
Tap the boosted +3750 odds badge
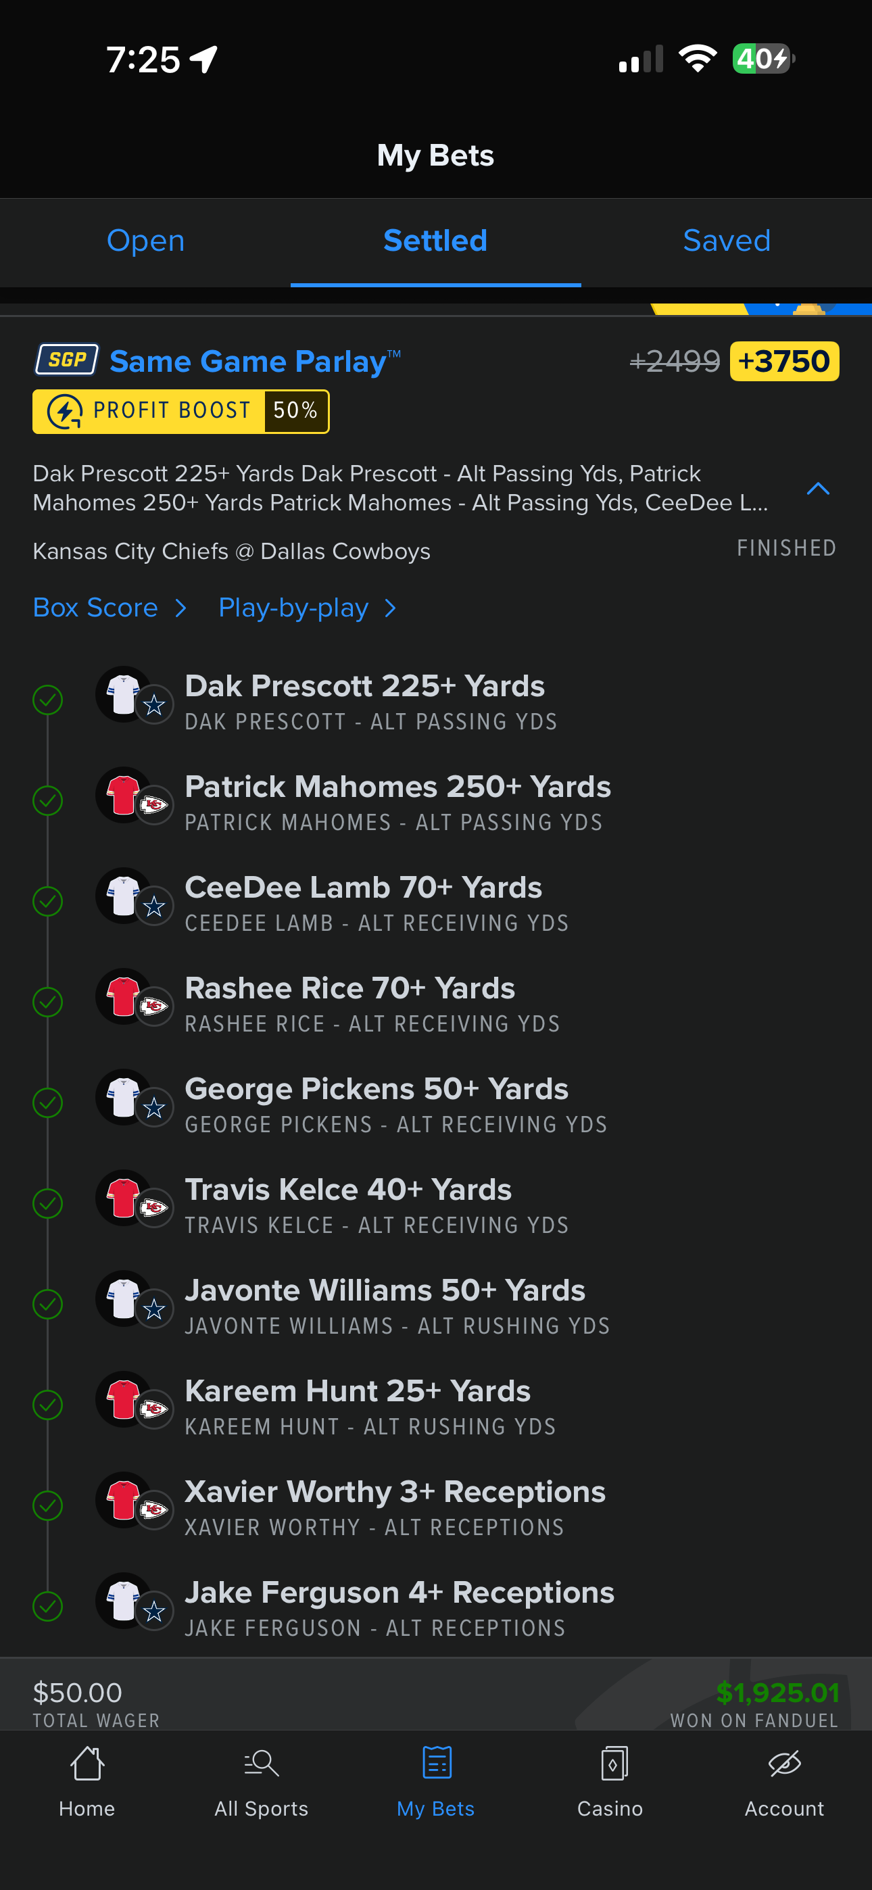coord(784,361)
